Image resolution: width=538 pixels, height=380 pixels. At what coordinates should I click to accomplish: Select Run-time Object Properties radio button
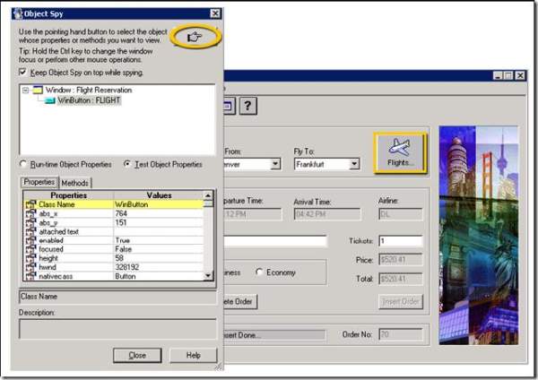click(x=23, y=164)
